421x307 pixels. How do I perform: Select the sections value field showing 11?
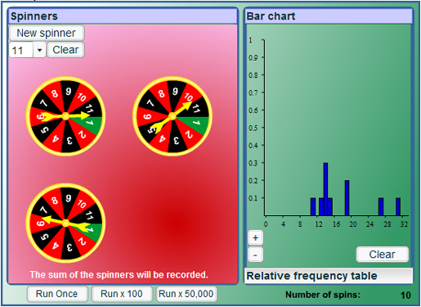pos(21,50)
